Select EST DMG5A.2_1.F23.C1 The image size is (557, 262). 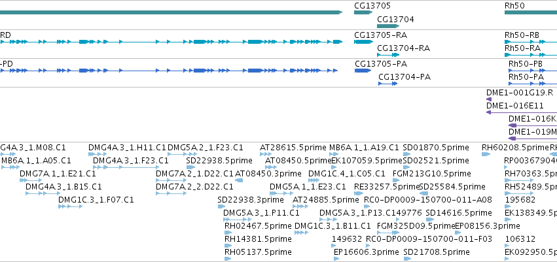pyautogui.click(x=182, y=154)
